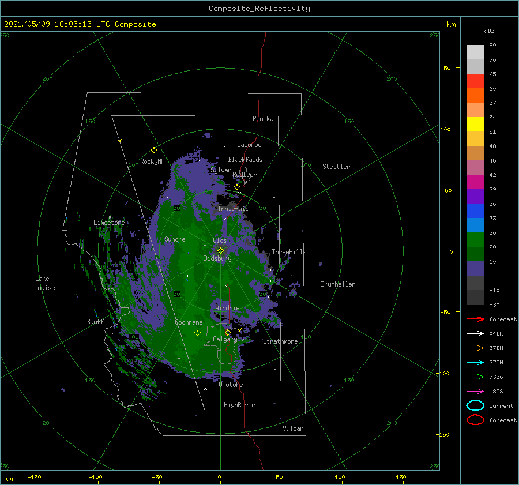Select the orange 57DM arrow icon

pyautogui.click(x=475, y=348)
